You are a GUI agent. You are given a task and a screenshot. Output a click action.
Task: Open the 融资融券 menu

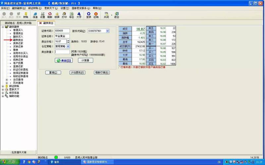(x=19, y=8)
